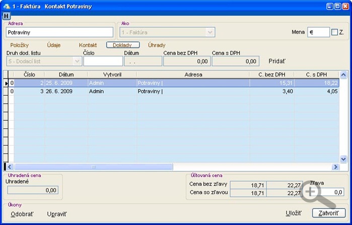Click the row selector of first row

click(x=6, y=83)
